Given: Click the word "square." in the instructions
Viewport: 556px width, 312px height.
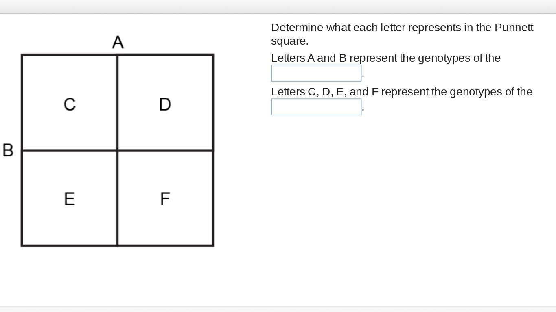Looking at the screenshot, I should coord(290,41).
